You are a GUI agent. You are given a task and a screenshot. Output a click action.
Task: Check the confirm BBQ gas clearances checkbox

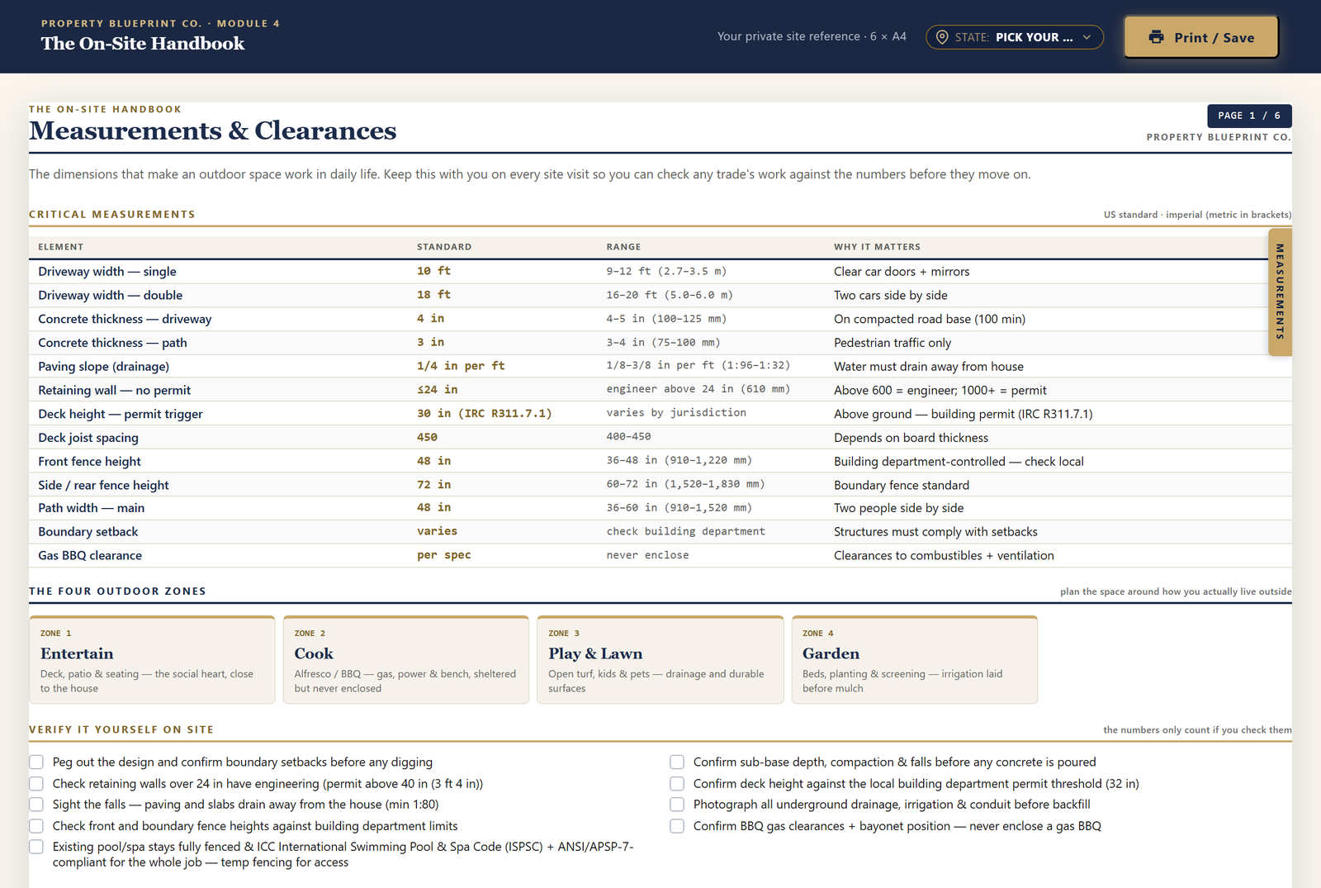click(x=677, y=825)
